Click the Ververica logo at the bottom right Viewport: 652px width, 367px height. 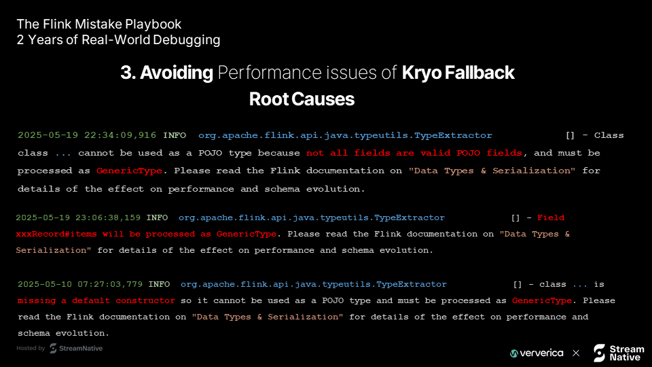pyautogui.click(x=537, y=353)
